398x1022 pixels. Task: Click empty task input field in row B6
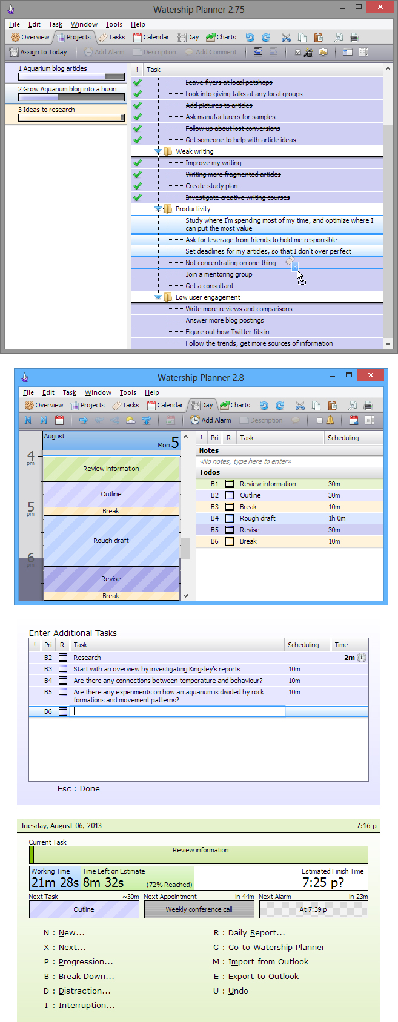pyautogui.click(x=178, y=711)
